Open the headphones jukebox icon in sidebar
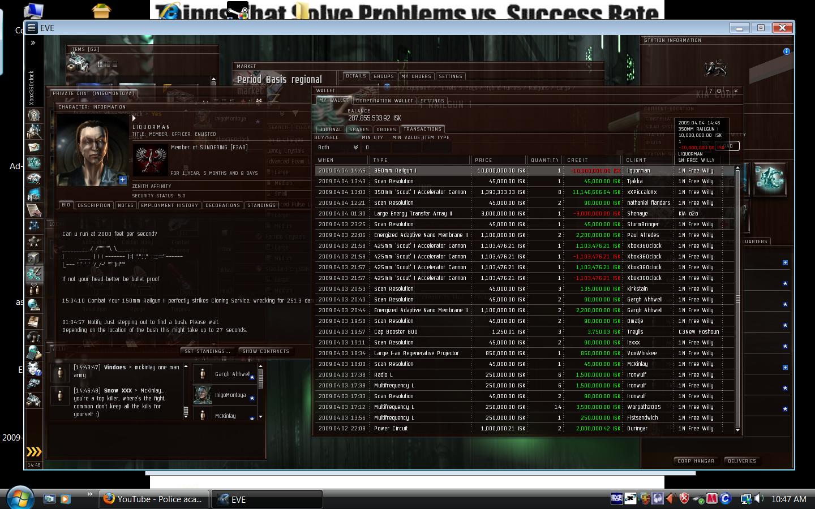 click(x=34, y=337)
